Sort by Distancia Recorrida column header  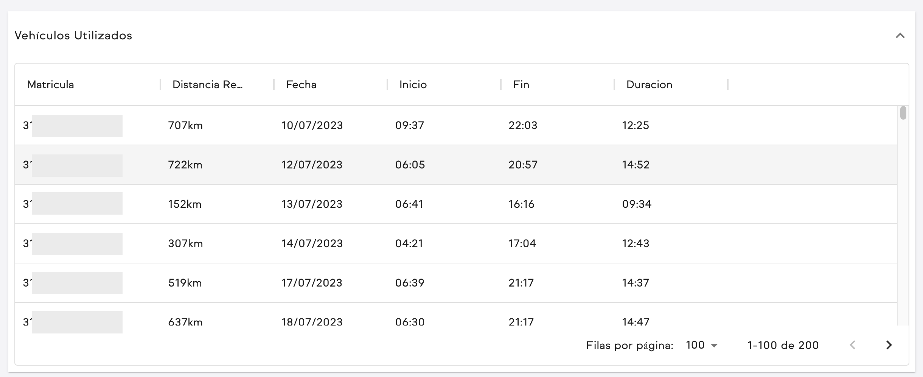click(x=207, y=84)
